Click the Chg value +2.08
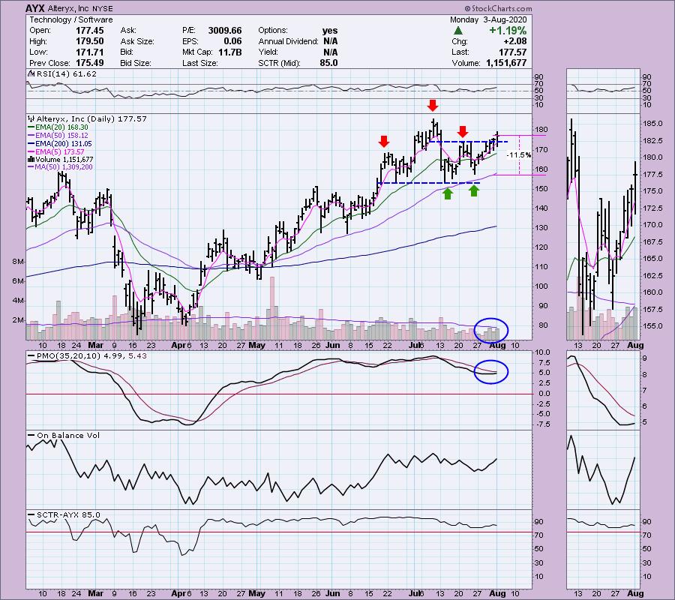 tap(514, 41)
